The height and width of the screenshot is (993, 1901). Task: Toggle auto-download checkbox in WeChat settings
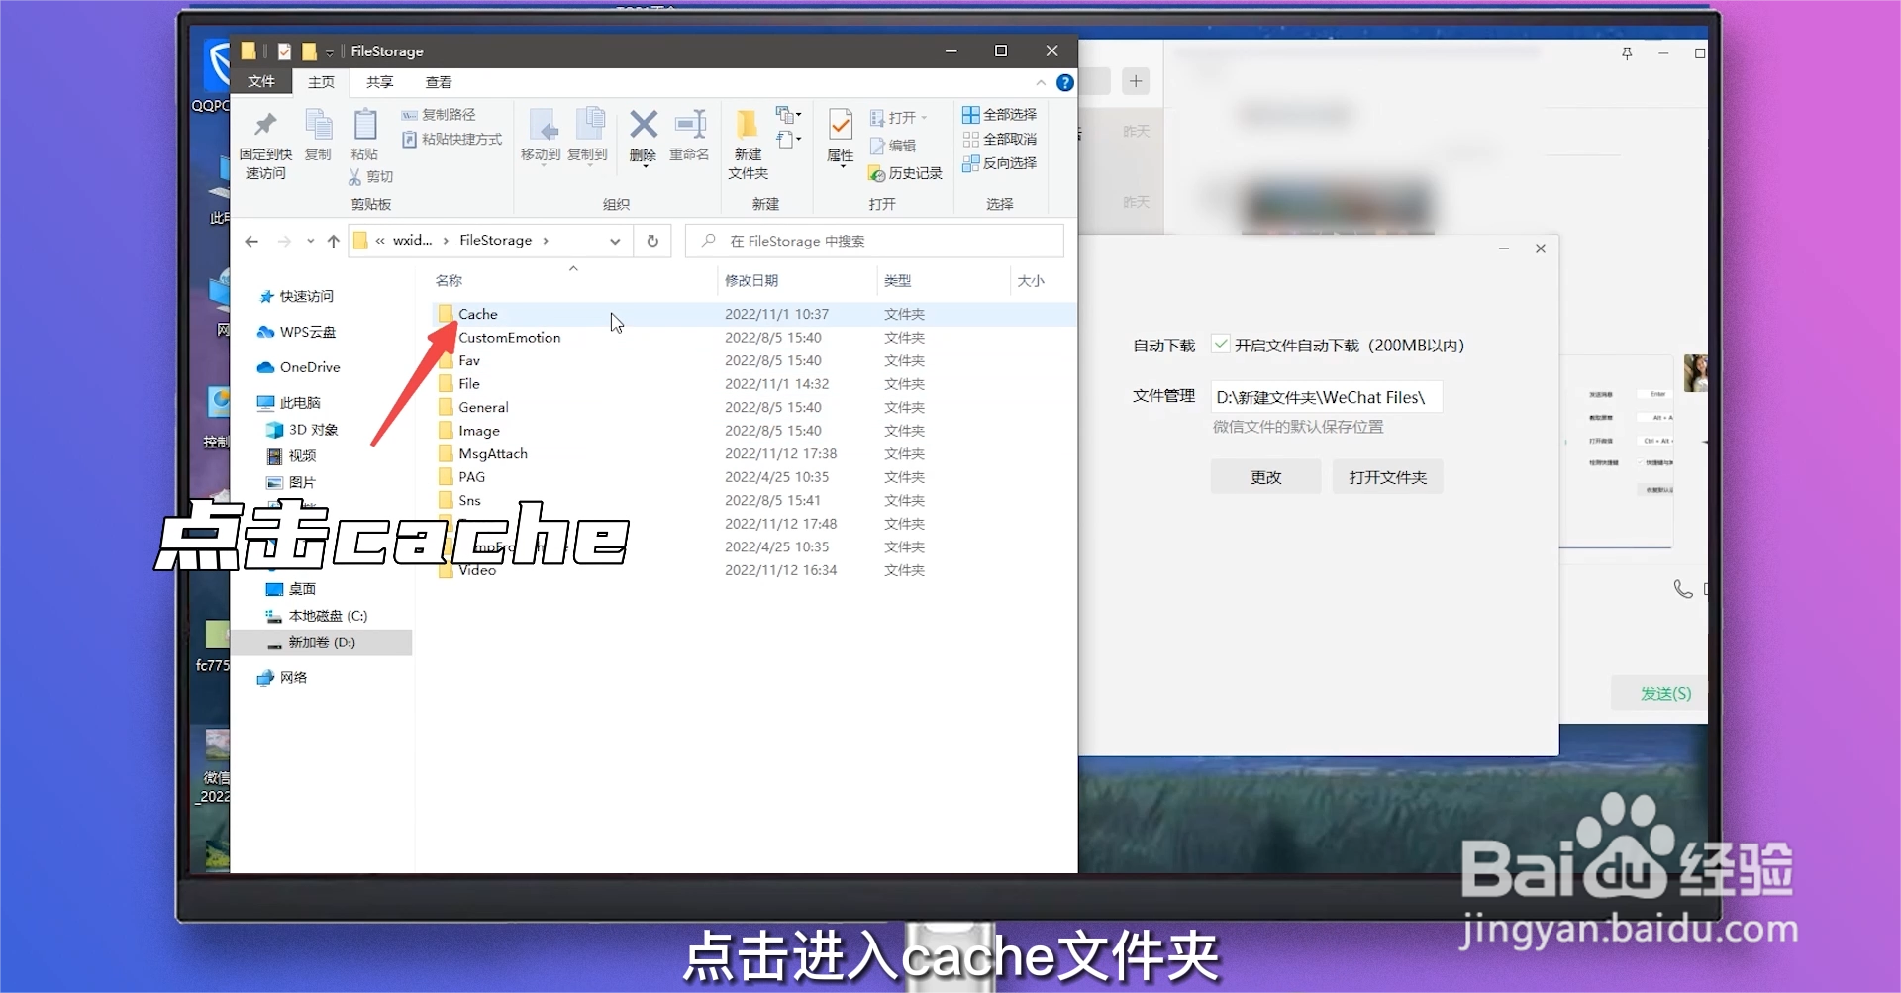click(x=1221, y=345)
